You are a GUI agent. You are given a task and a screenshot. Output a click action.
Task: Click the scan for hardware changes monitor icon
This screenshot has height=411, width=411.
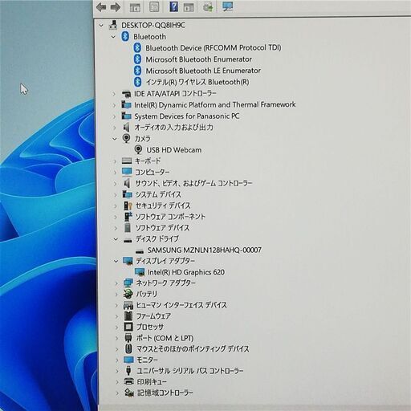228,6
